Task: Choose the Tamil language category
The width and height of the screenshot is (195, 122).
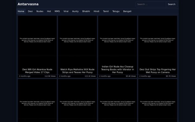Action: tap(106, 11)
